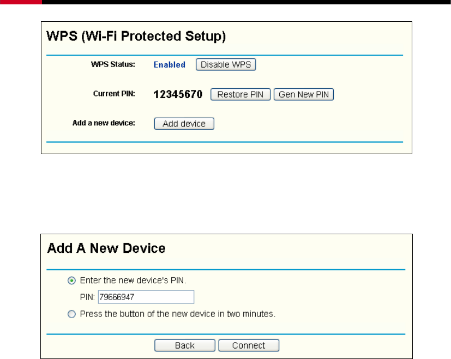451x359 pixels.
Task: Click the Add a new device: label
Action: 104,123
